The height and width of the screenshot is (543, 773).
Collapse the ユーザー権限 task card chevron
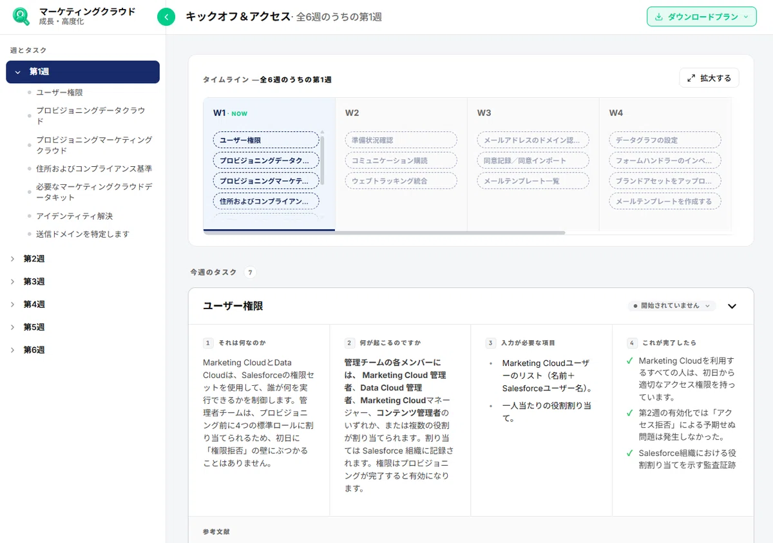[x=732, y=306]
